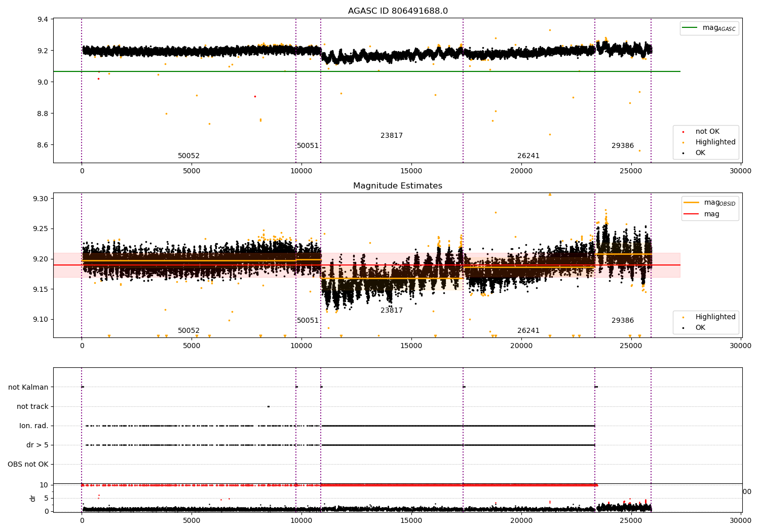Click the 'not track' axis label

point(32,407)
